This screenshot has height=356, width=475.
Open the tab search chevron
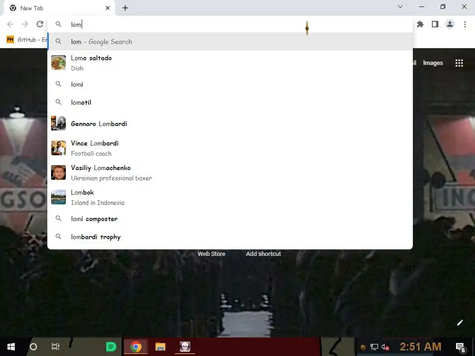(400, 6)
